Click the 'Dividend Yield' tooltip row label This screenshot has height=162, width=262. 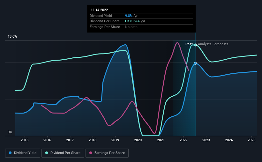point(101,16)
